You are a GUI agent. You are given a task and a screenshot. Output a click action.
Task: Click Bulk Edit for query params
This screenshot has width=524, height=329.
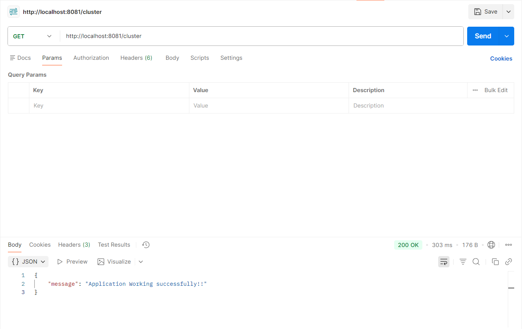(x=496, y=90)
